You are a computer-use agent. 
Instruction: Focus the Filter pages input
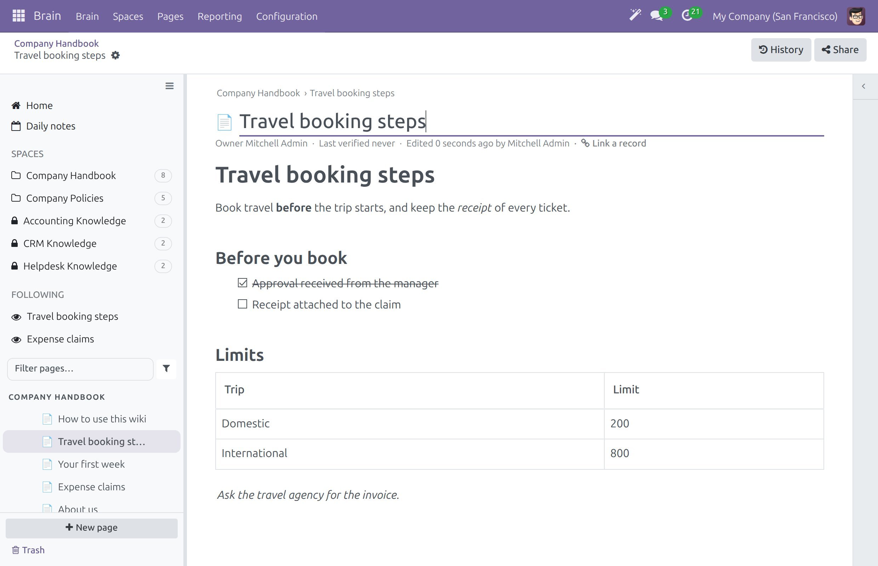click(x=80, y=369)
